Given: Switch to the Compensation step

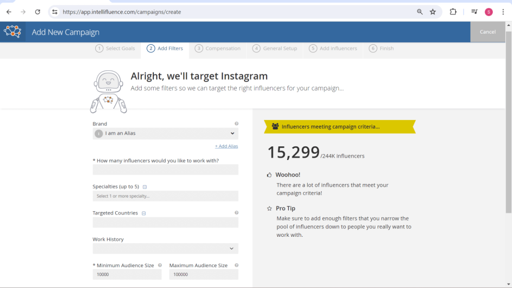Looking at the screenshot, I should click(x=218, y=49).
